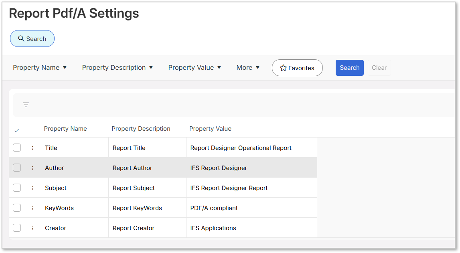This screenshot has width=460, height=253.
Task: Expand the Property Value filter dropdown
Action: click(195, 68)
